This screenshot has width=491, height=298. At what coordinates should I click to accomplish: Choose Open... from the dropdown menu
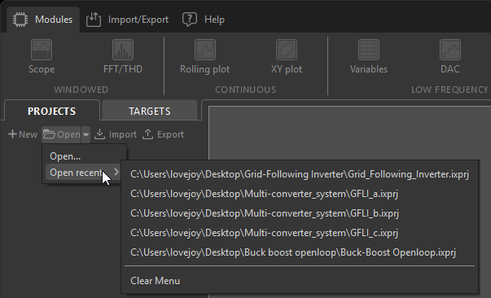point(84,156)
